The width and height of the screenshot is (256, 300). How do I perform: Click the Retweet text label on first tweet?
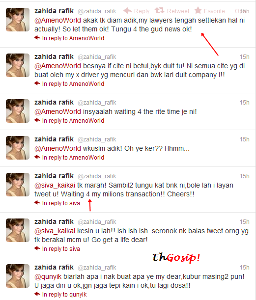pos(178,11)
